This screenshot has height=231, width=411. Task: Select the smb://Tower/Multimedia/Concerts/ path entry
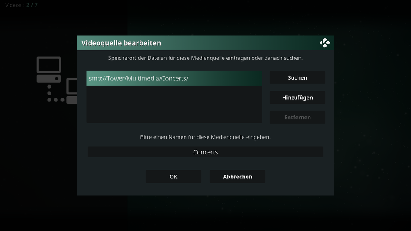point(174,78)
